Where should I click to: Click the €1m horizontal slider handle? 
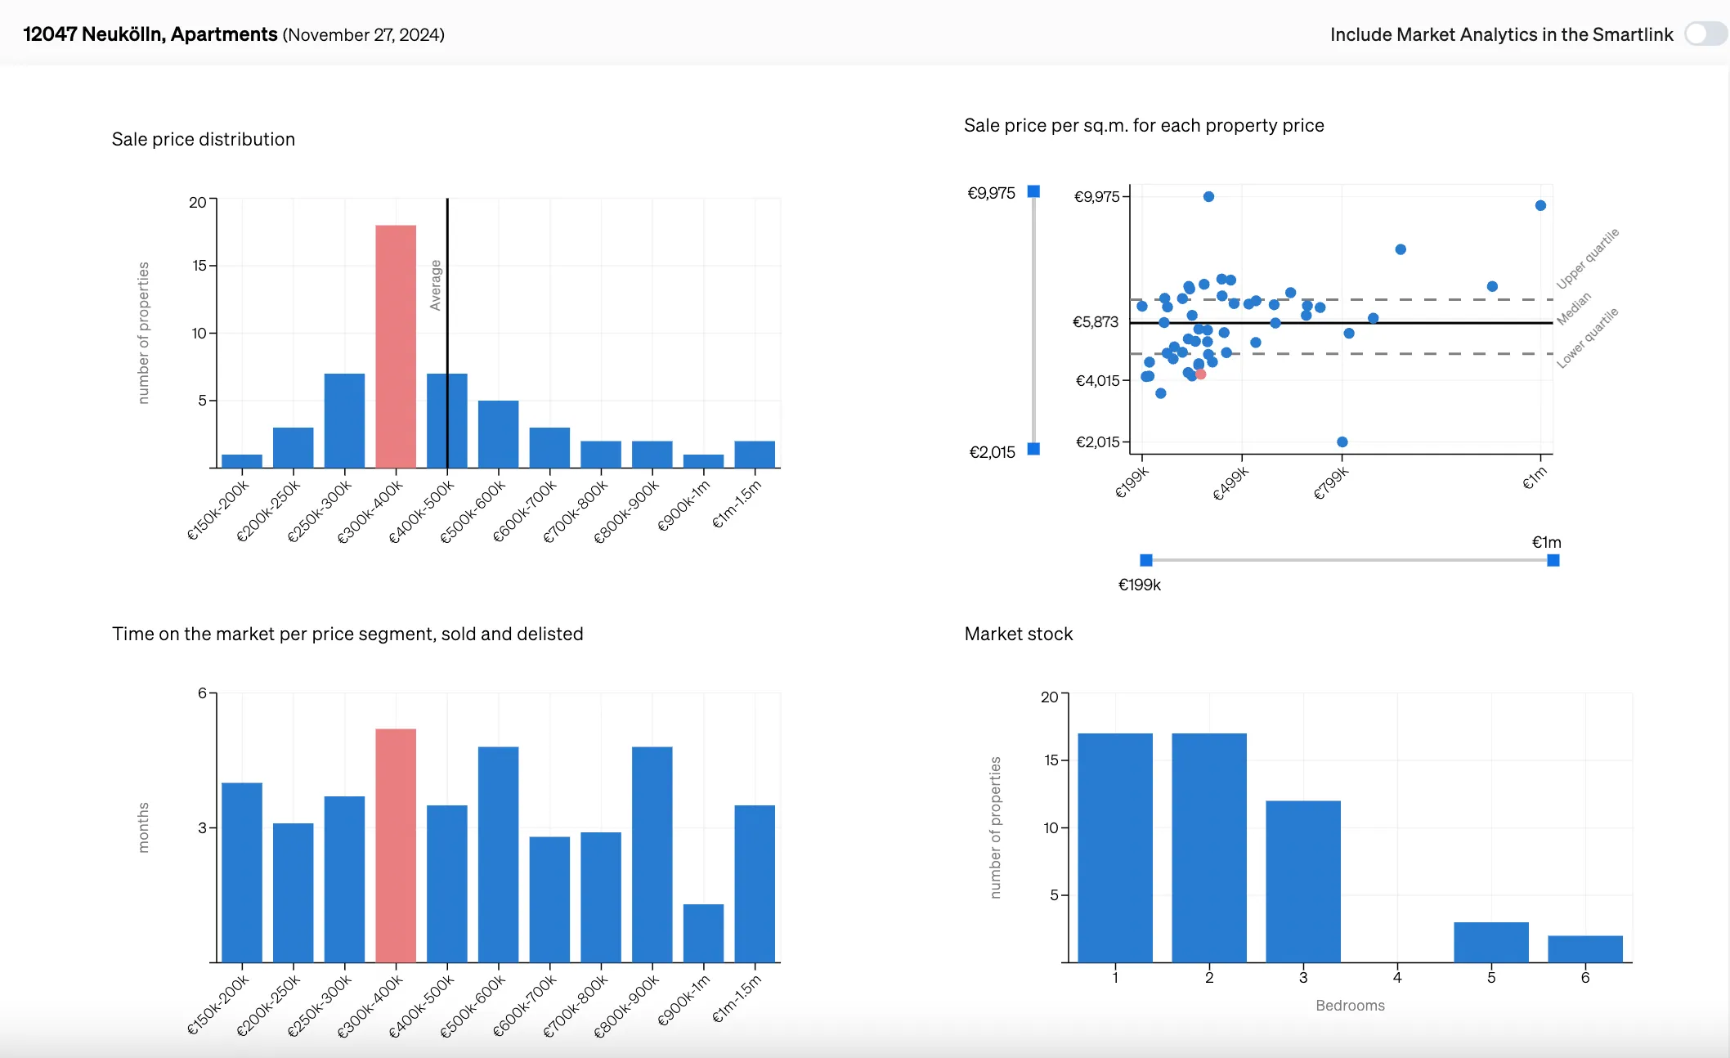coord(1553,560)
